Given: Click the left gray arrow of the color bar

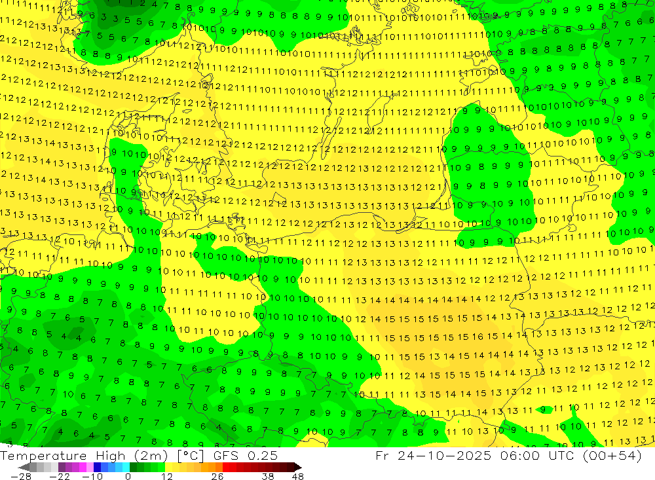Looking at the screenshot, I should click(24, 467).
